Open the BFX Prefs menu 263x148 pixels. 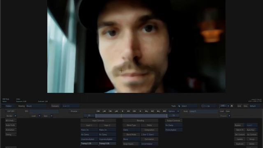pyautogui.click(x=11, y=120)
